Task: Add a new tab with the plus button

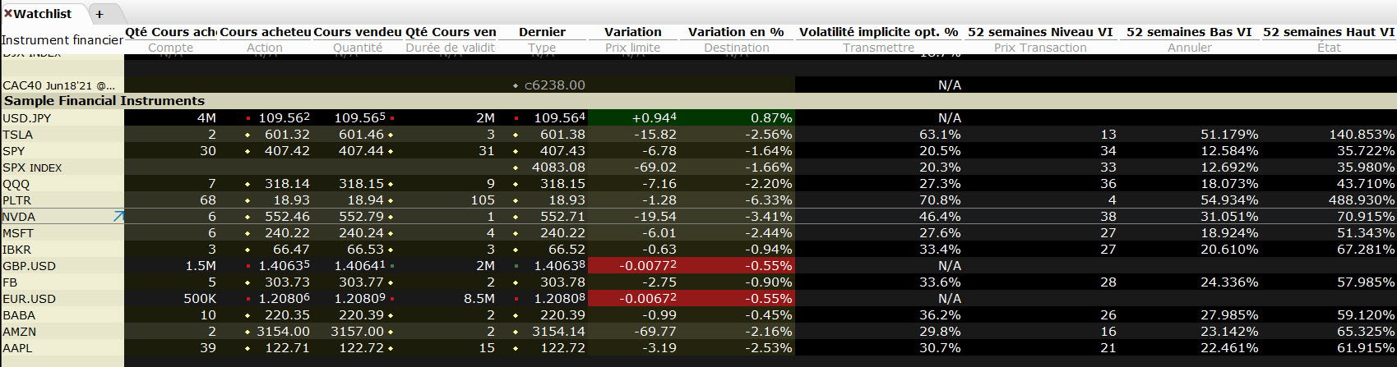Action: pyautogui.click(x=99, y=14)
